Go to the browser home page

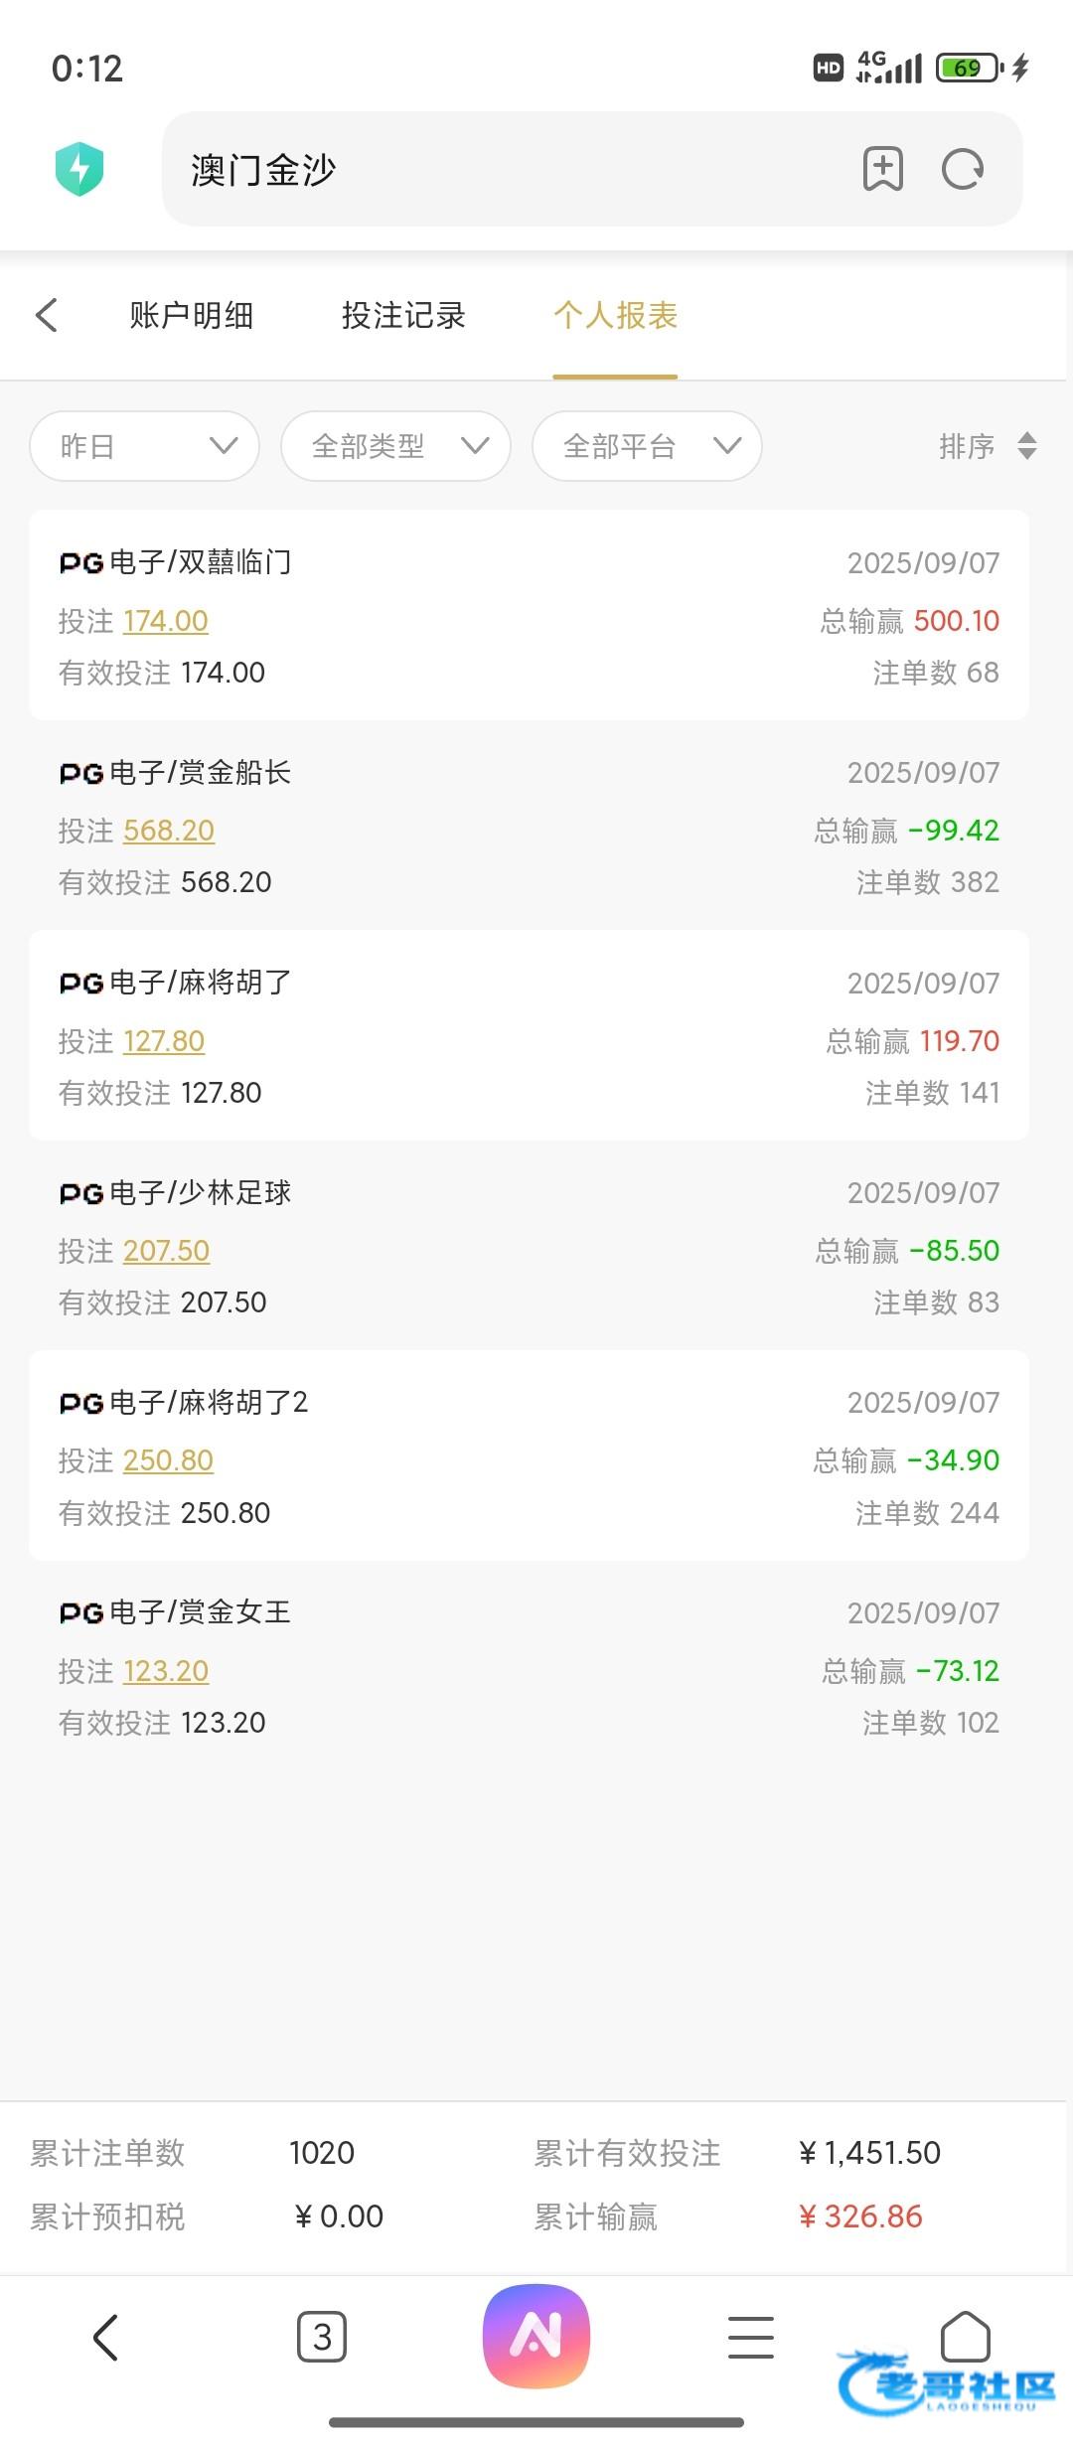tap(965, 2335)
